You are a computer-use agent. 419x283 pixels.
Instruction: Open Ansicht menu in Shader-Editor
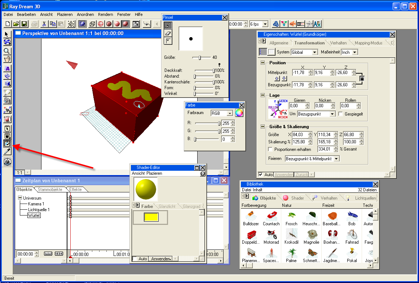(x=138, y=173)
